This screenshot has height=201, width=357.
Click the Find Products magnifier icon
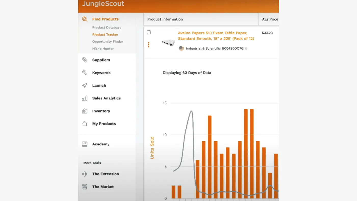pyautogui.click(x=85, y=19)
